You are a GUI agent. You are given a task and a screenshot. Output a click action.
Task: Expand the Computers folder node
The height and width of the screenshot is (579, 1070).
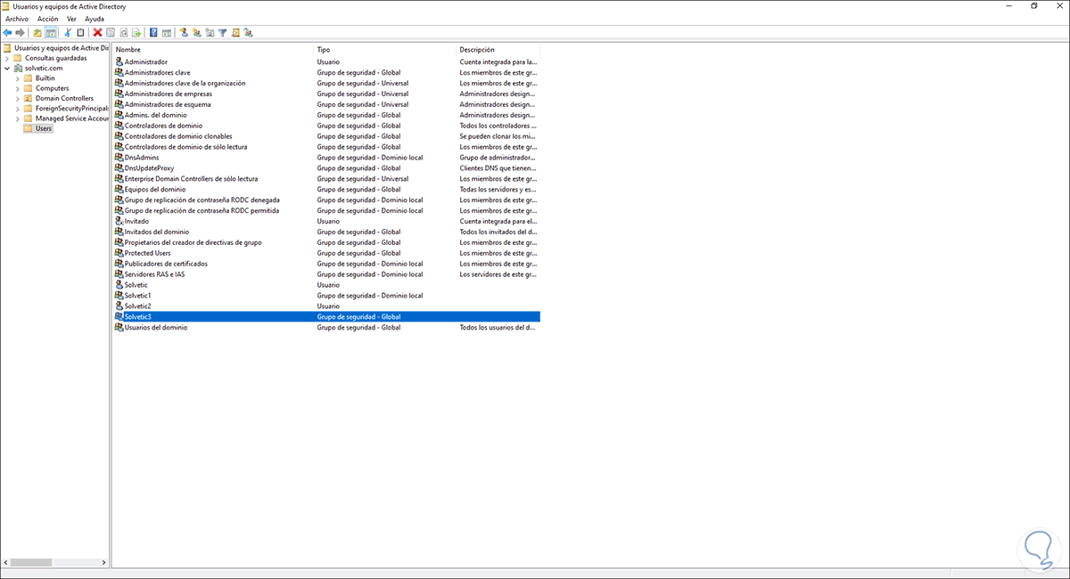click(x=17, y=88)
